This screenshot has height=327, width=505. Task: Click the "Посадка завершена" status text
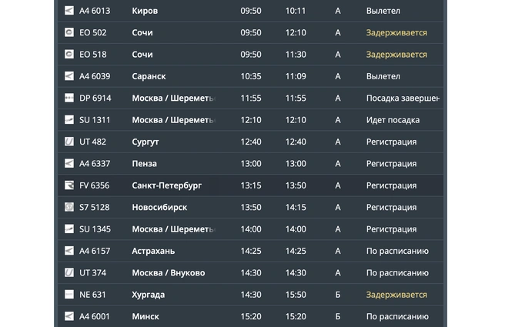[402, 98]
